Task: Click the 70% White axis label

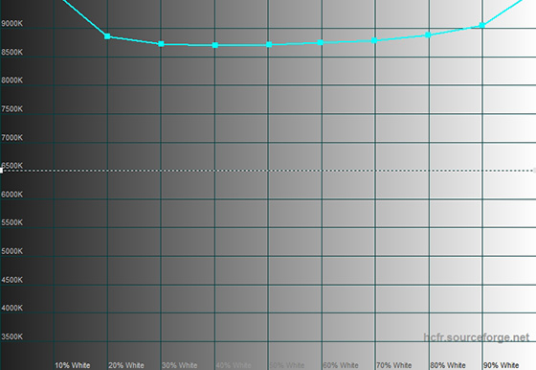Action: click(393, 365)
